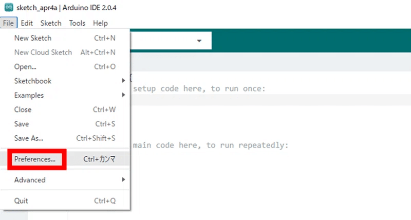The width and height of the screenshot is (411, 220).
Task: Expand the Sketchbook submenu arrow
Action: tap(123, 81)
